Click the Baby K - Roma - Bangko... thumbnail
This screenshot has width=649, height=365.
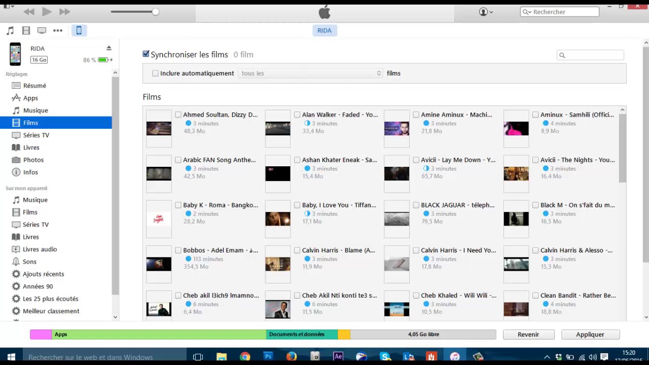159,218
